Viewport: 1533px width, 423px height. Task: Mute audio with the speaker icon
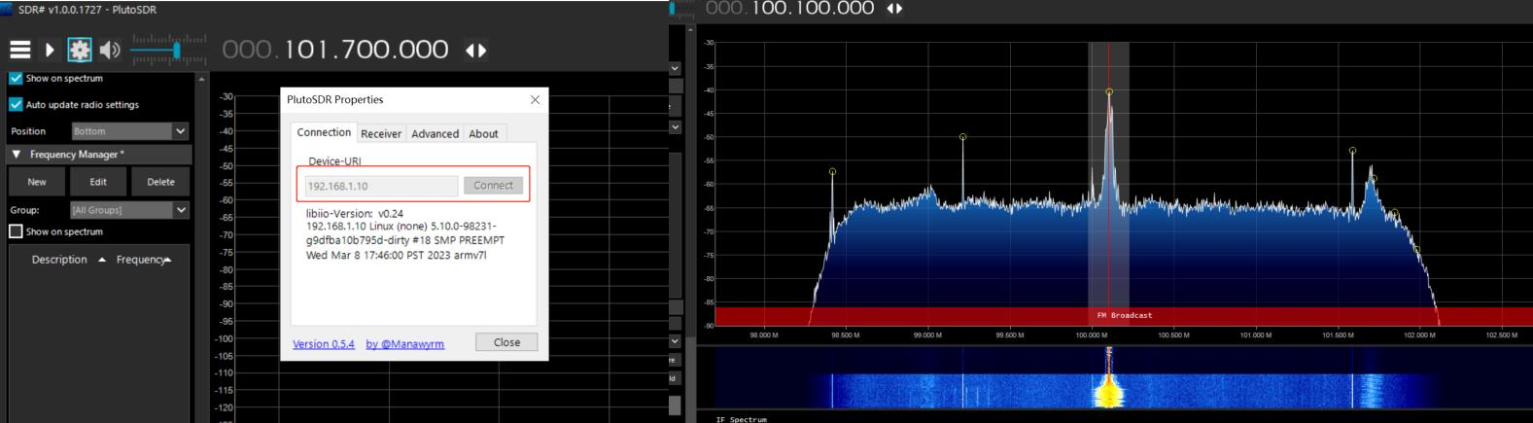pyautogui.click(x=110, y=50)
